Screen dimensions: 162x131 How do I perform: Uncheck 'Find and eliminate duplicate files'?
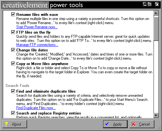point(13,91)
